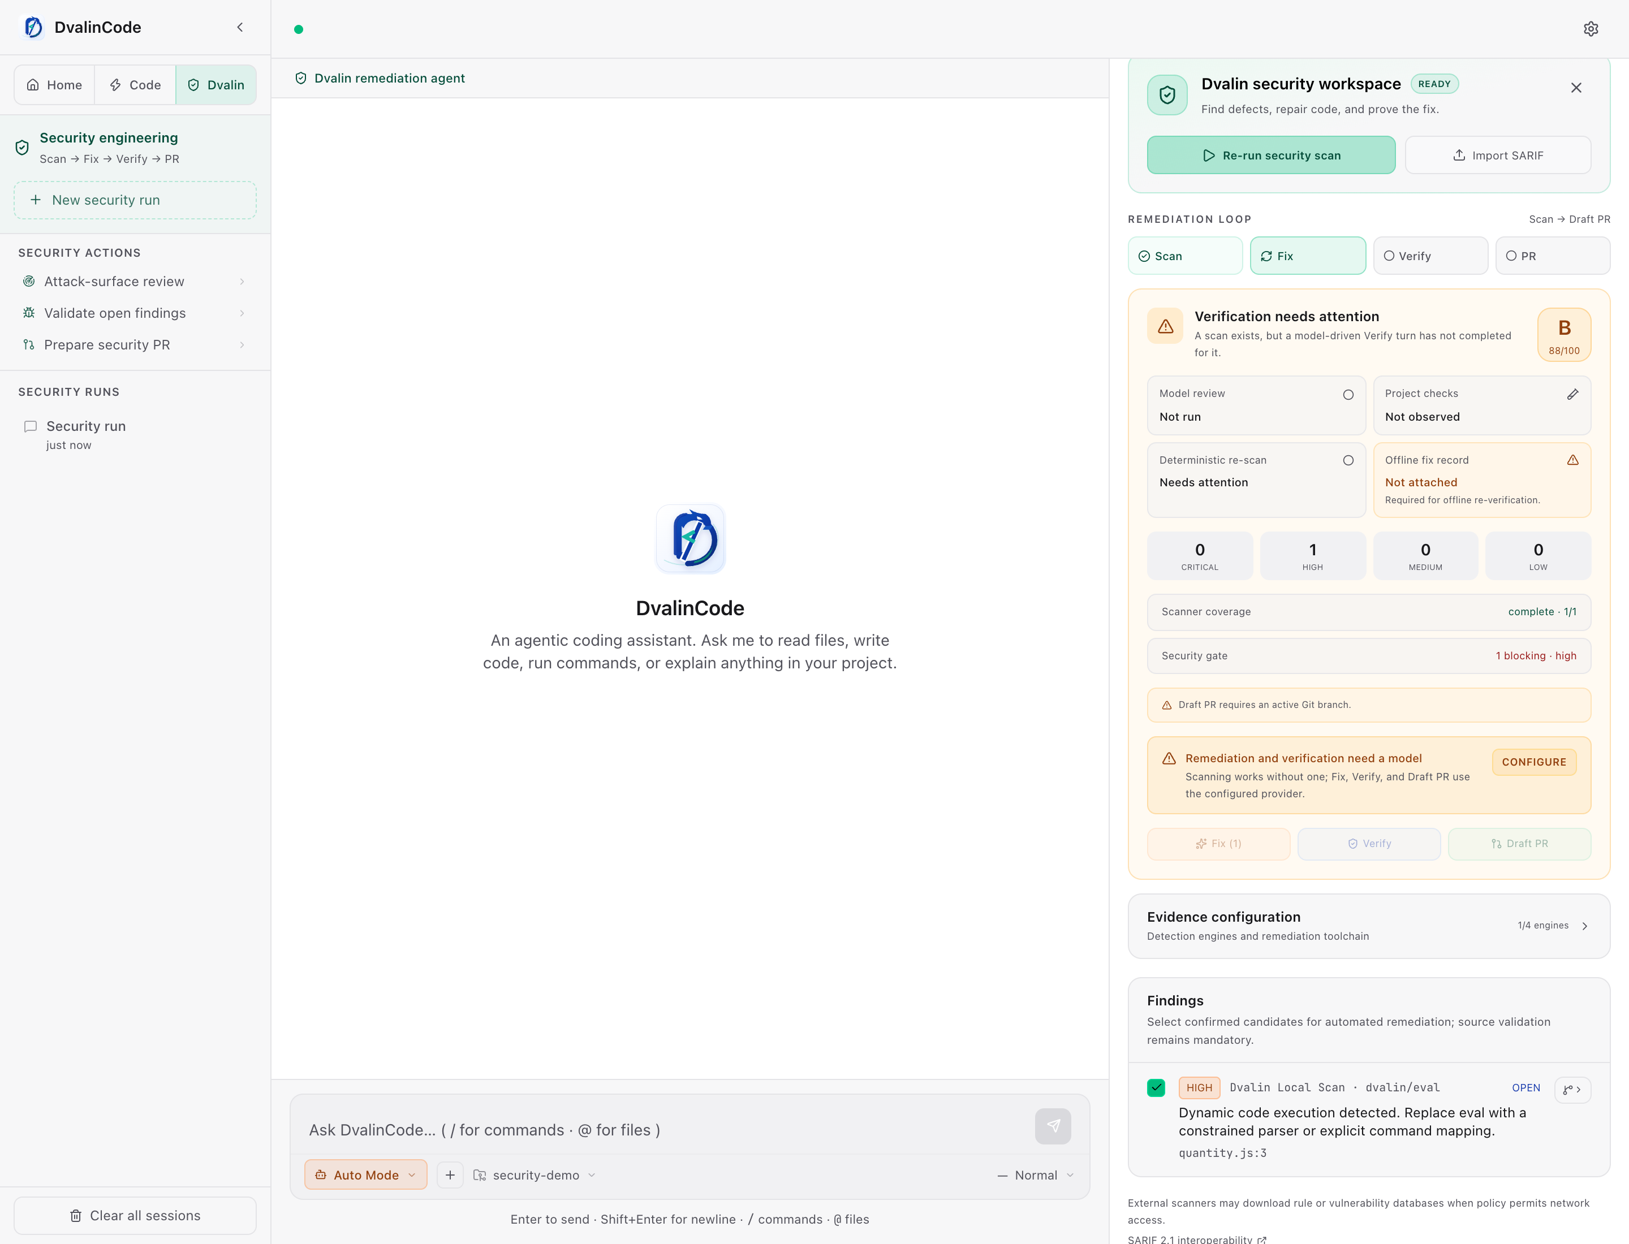
Task: Click the OPEN status on the finding
Action: tap(1525, 1088)
